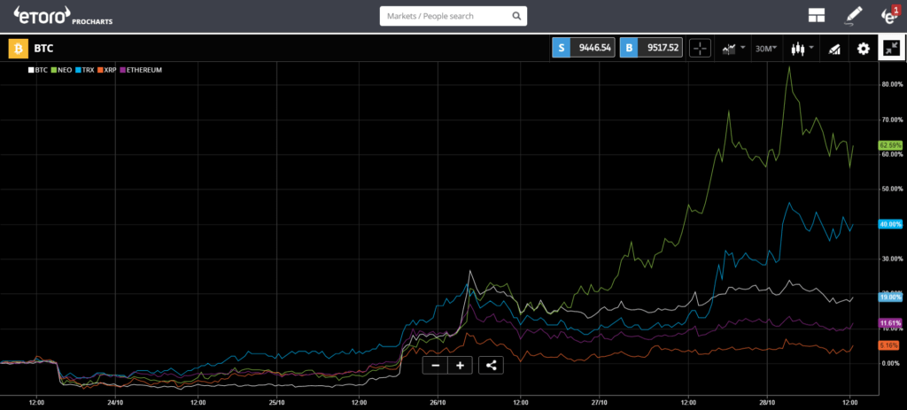Click the TRX legend entry
Screen dimensions: 907x410
pyautogui.click(x=84, y=70)
